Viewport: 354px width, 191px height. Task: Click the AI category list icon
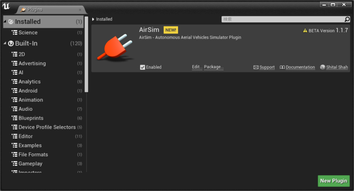tap(15, 73)
